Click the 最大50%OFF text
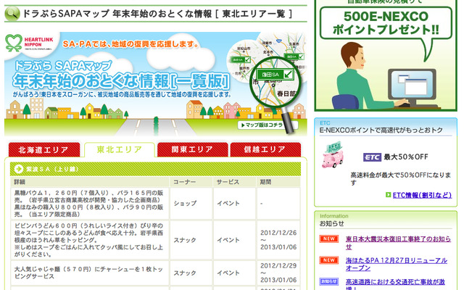This screenshot has width=464, height=290. (406, 157)
